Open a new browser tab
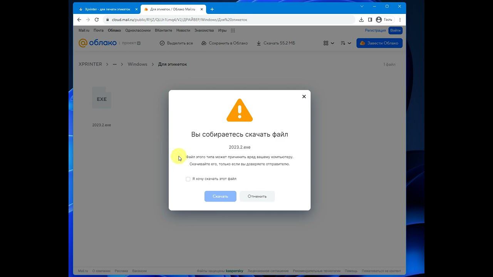The width and height of the screenshot is (493, 277). coord(212,9)
